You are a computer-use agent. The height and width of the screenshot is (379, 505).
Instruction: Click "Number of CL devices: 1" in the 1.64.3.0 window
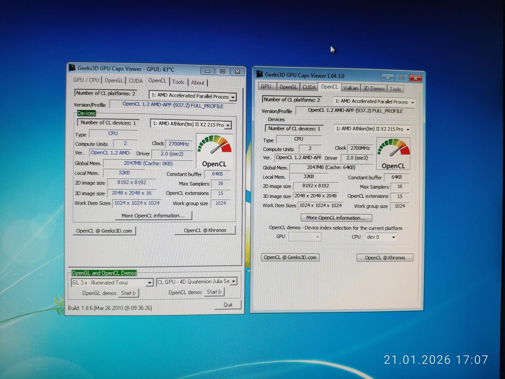[294, 129]
